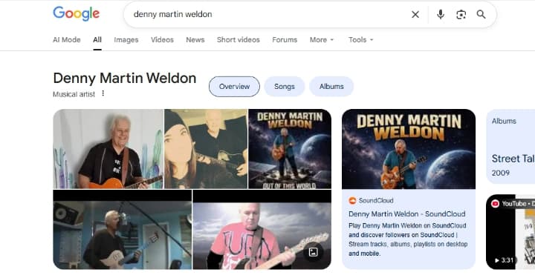Image resolution: width=535 pixels, height=275 pixels.
Task: Click the SoundCloud description text
Action: point(408,239)
